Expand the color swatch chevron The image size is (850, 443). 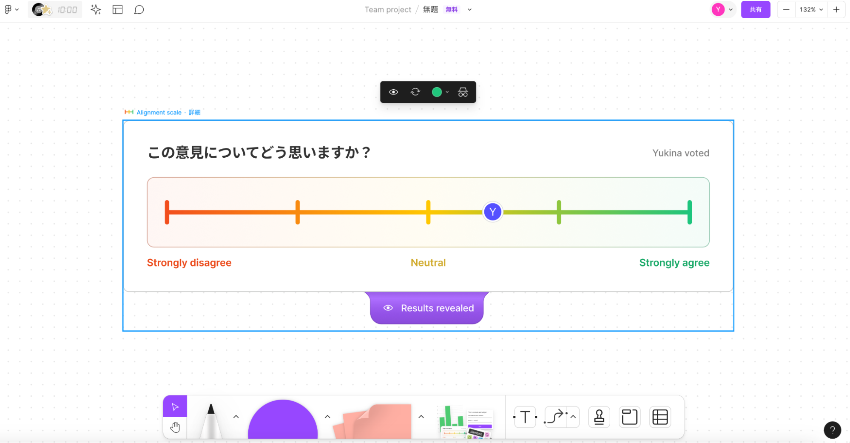(x=447, y=92)
